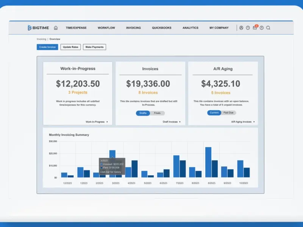The height and width of the screenshot is (227, 303).
Task: Open the Time/Expense menu
Action: tap(76, 28)
